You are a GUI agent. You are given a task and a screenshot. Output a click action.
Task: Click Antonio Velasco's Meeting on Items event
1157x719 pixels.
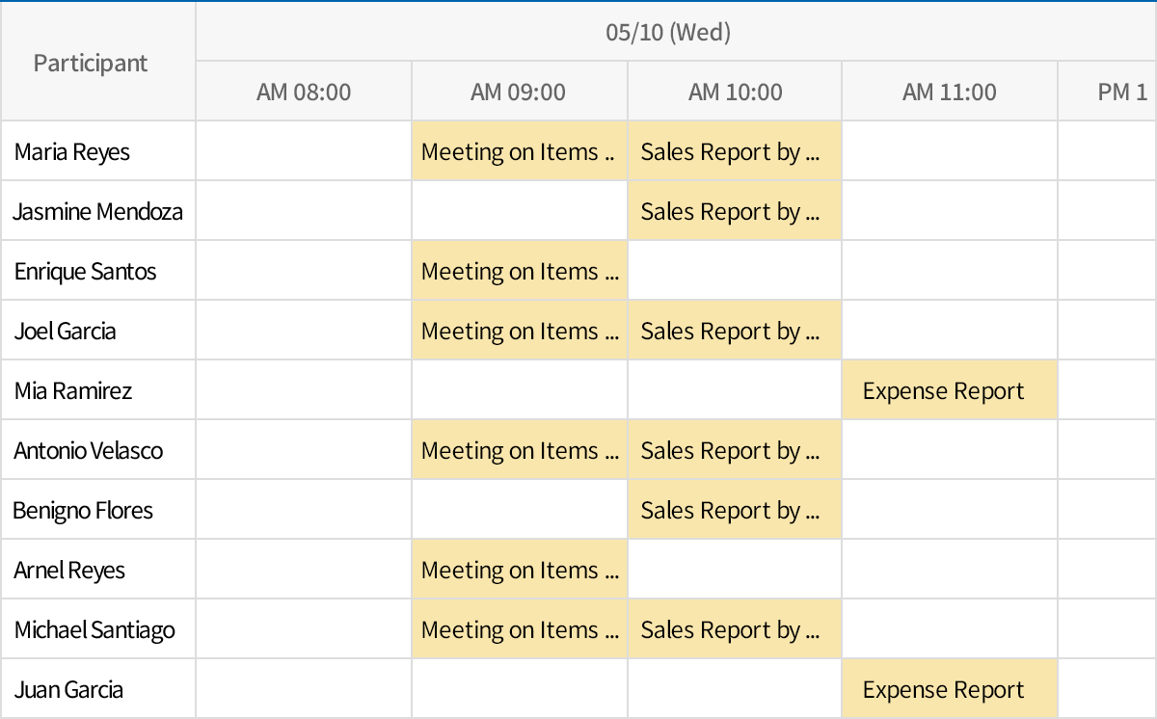pos(519,449)
